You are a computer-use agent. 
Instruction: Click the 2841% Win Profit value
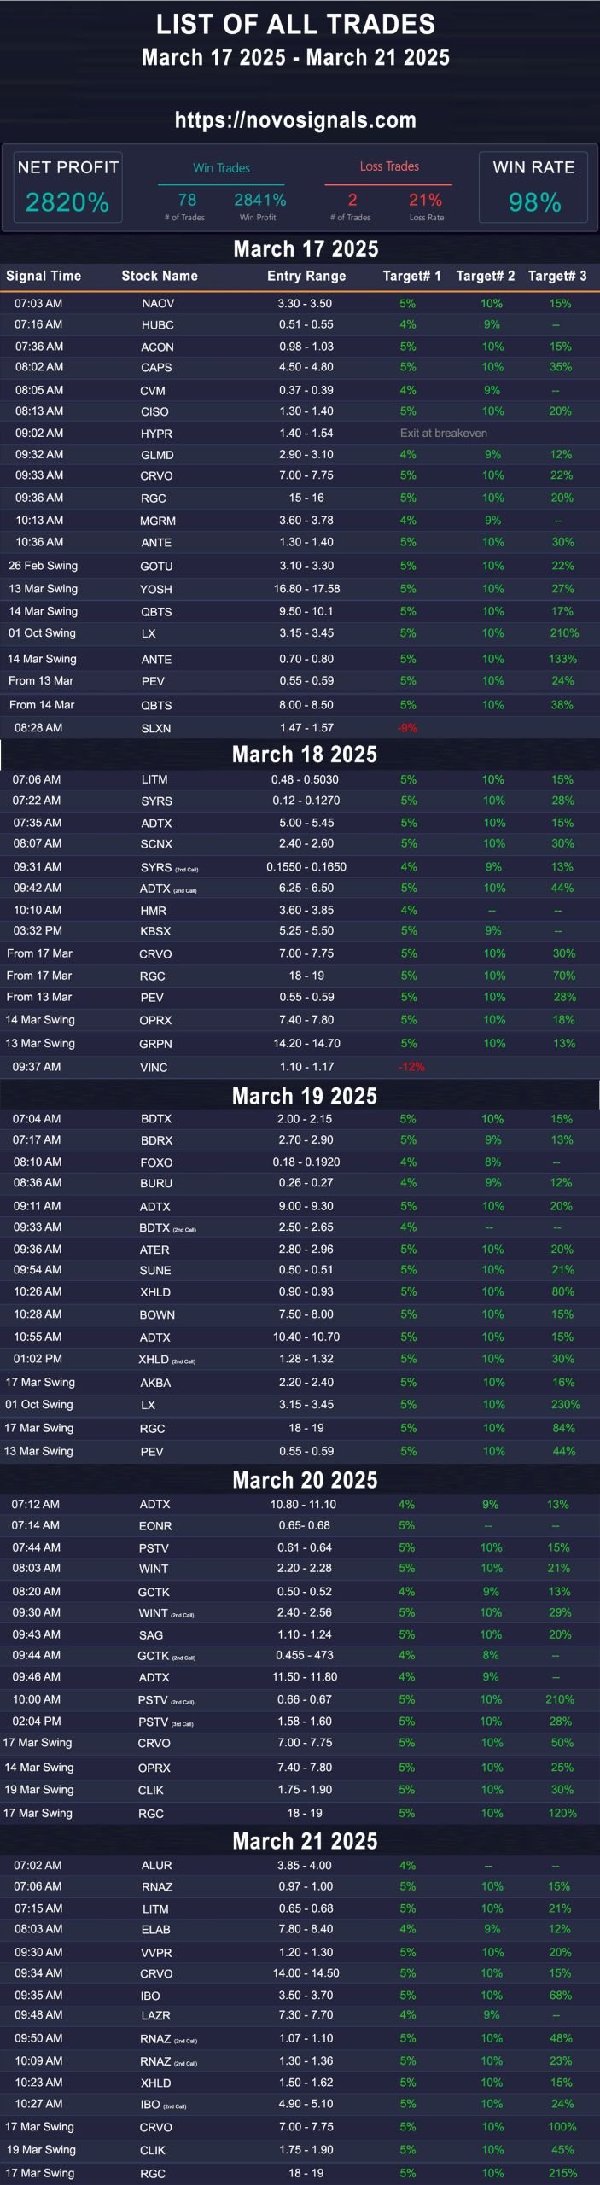(x=260, y=200)
